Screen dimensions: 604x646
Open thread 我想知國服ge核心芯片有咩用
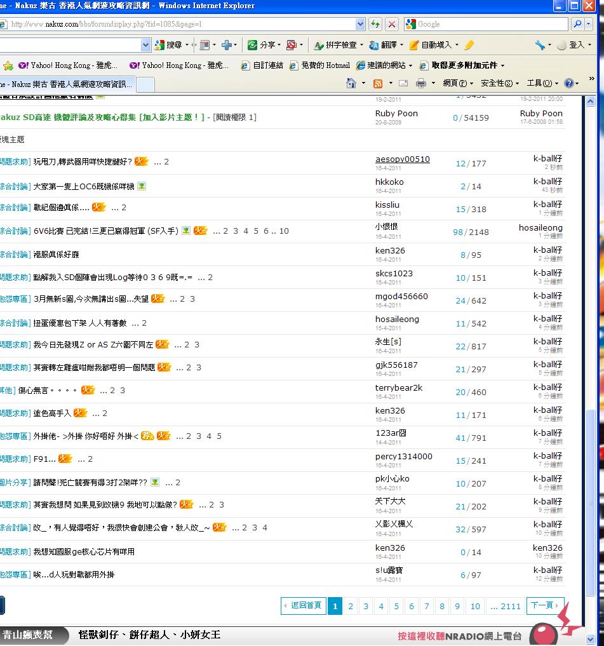(x=84, y=551)
